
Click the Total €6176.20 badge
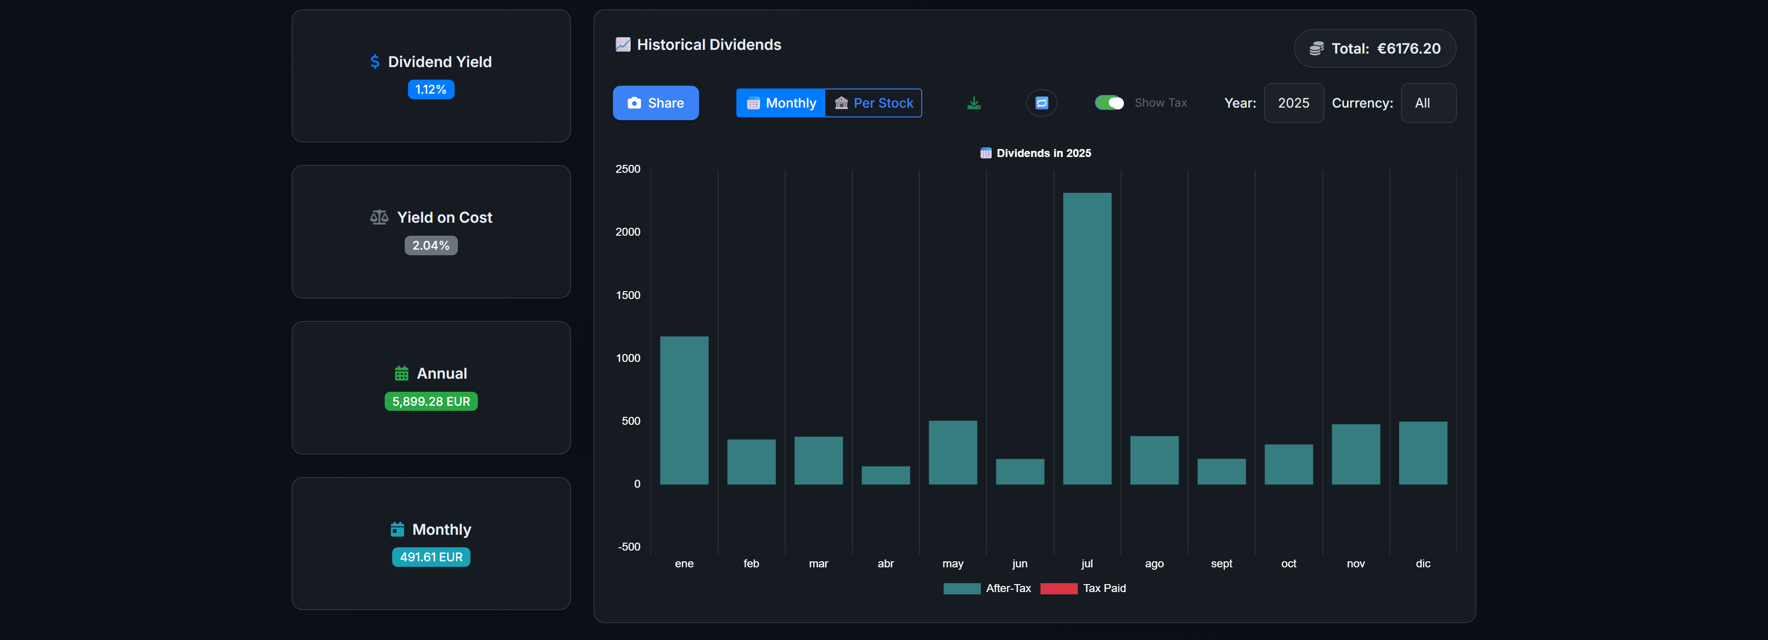point(1375,48)
